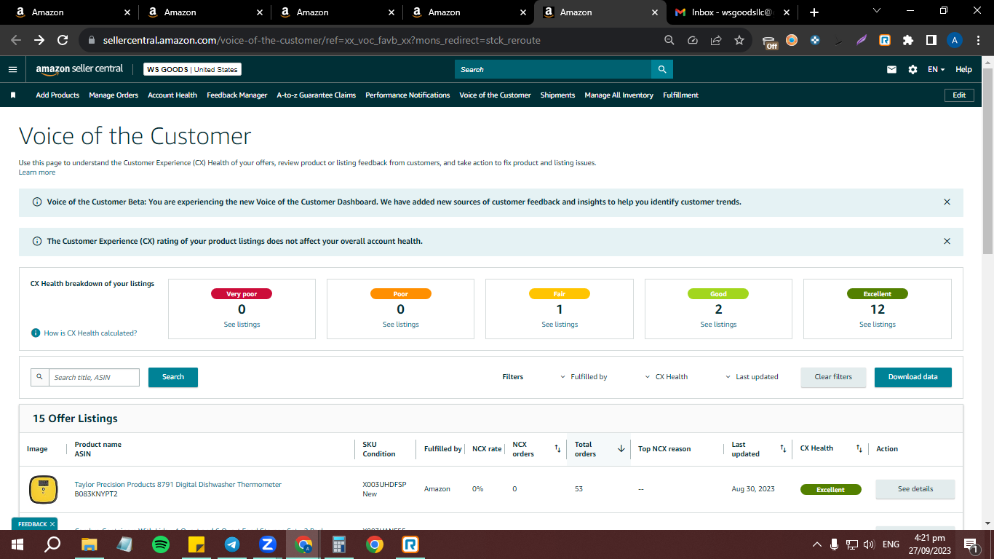Open Performance Notifications in the navigation bar
Image resolution: width=994 pixels, height=559 pixels.
coord(407,95)
